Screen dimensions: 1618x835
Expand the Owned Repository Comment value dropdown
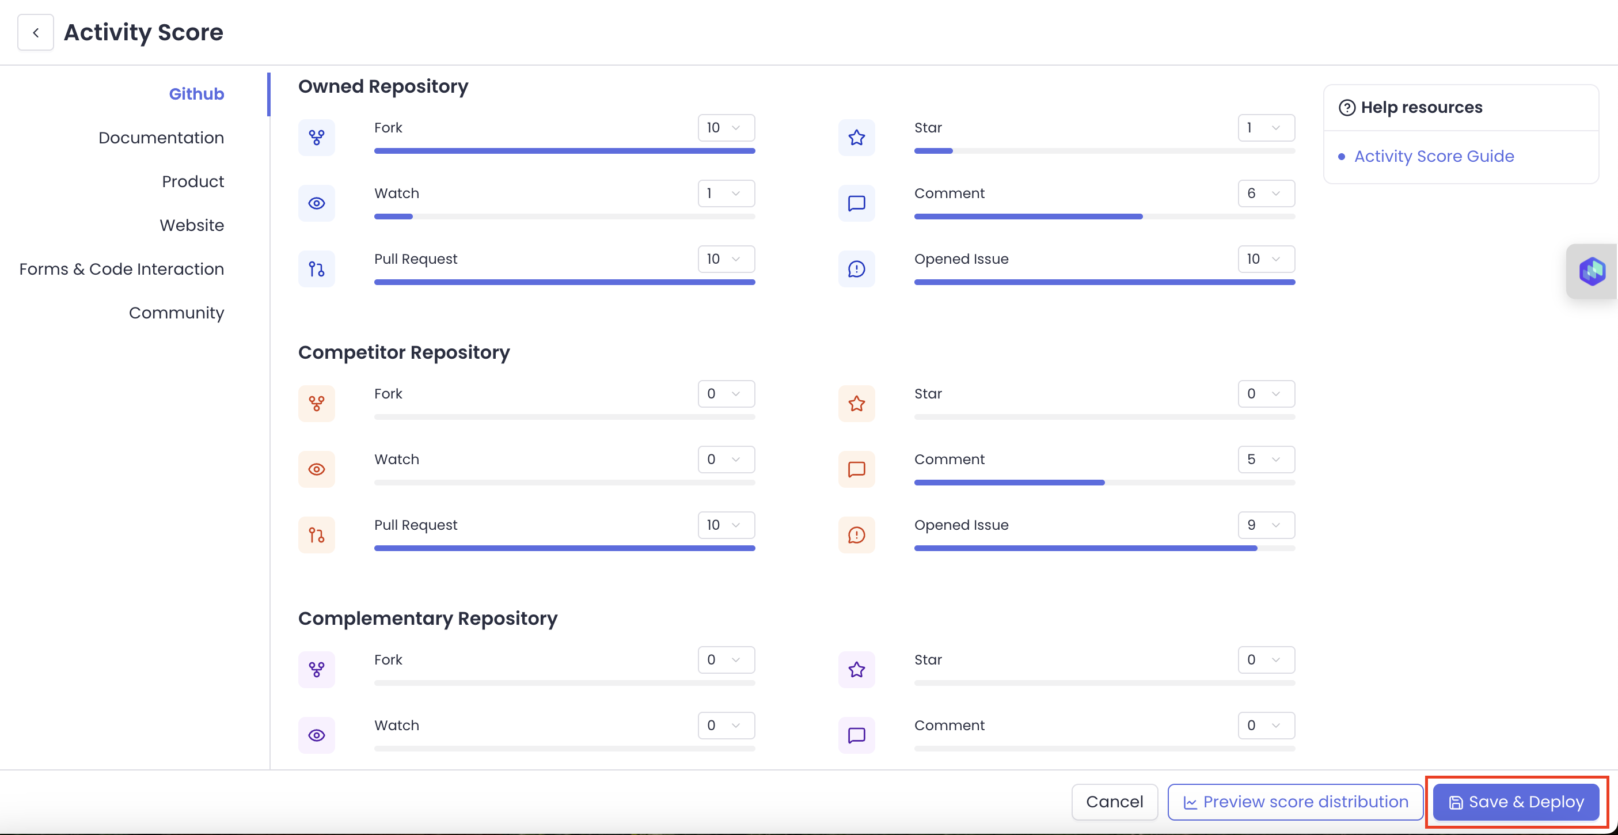[x=1266, y=193]
